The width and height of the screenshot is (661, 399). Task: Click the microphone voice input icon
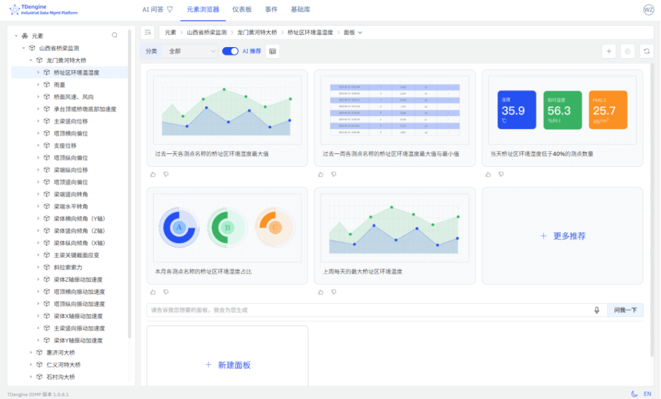point(597,310)
